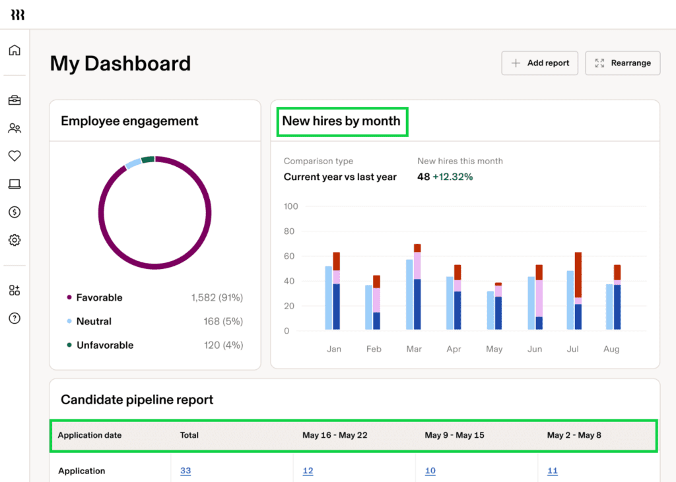Image resolution: width=676 pixels, height=482 pixels.
Task: Select the Neutral legend entry
Action: pos(89,321)
